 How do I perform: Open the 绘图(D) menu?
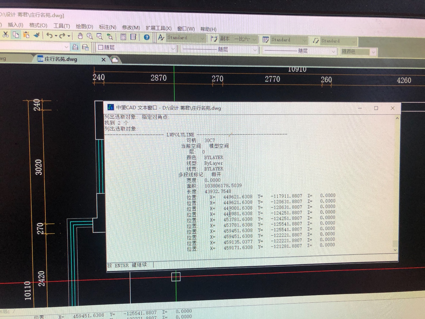coord(84,27)
